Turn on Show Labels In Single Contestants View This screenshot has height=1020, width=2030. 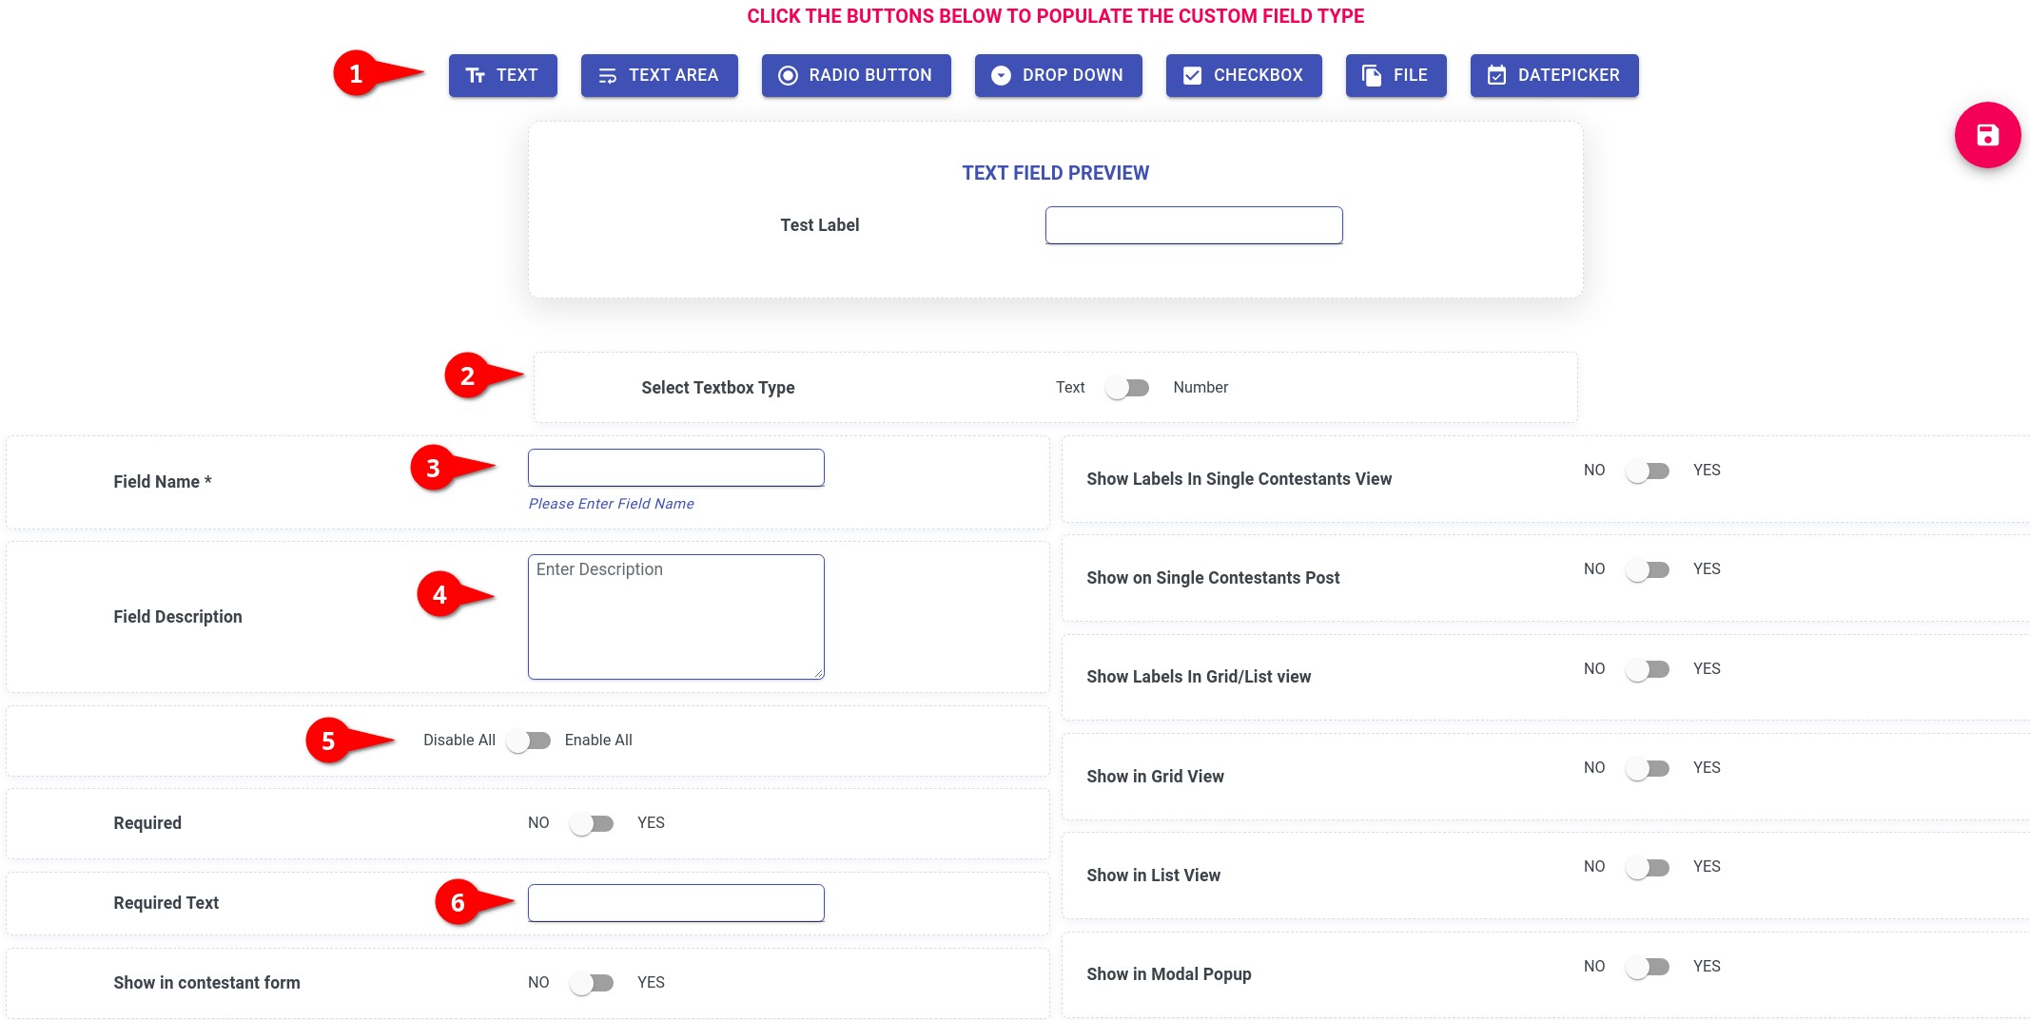tap(1648, 471)
